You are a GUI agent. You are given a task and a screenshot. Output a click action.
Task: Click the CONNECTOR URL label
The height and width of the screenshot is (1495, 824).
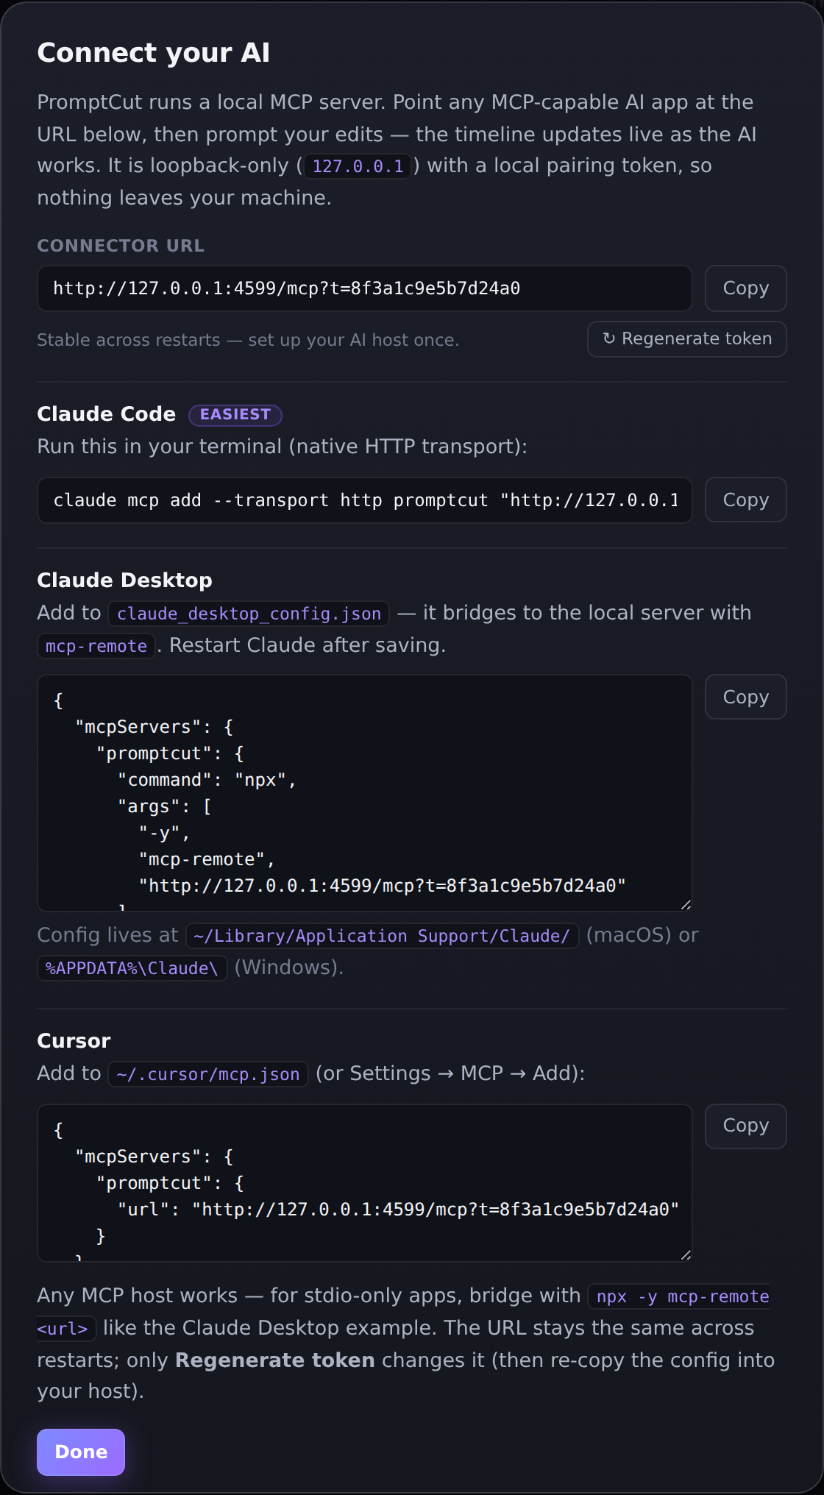click(x=121, y=246)
